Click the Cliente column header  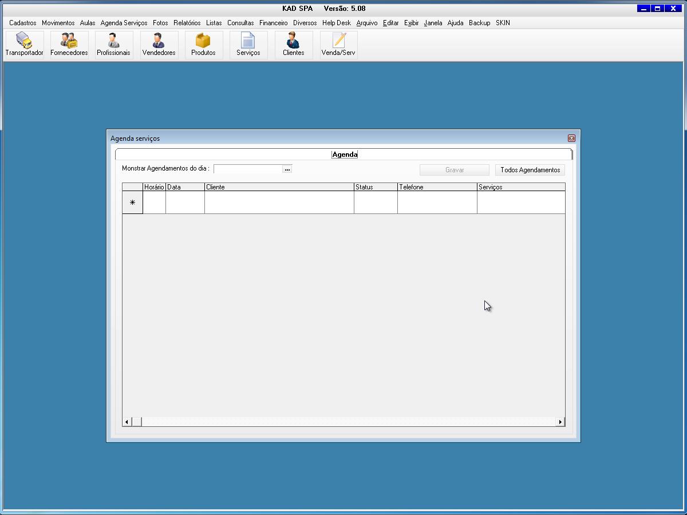click(279, 187)
